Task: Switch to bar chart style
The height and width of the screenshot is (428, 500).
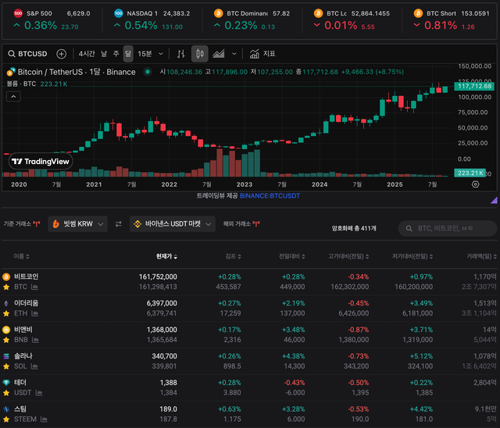Action: [x=181, y=54]
